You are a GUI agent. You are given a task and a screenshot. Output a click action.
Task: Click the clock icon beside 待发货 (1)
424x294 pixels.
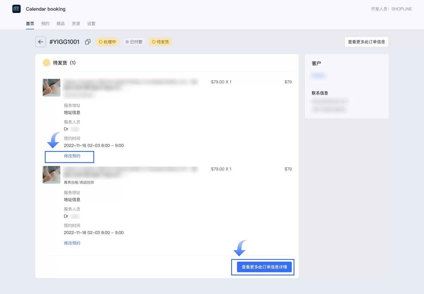(x=47, y=63)
